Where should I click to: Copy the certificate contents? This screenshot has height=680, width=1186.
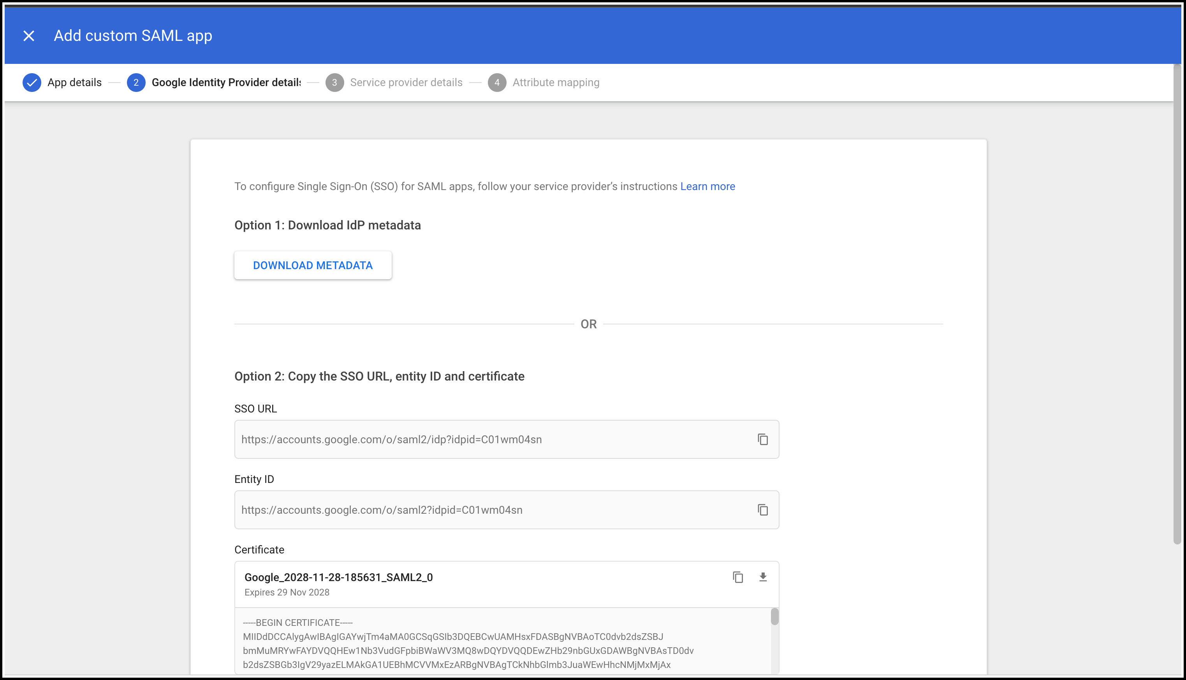pyautogui.click(x=738, y=577)
